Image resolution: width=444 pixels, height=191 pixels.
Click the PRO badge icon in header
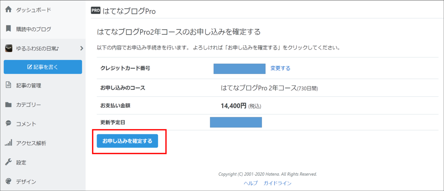95,11
